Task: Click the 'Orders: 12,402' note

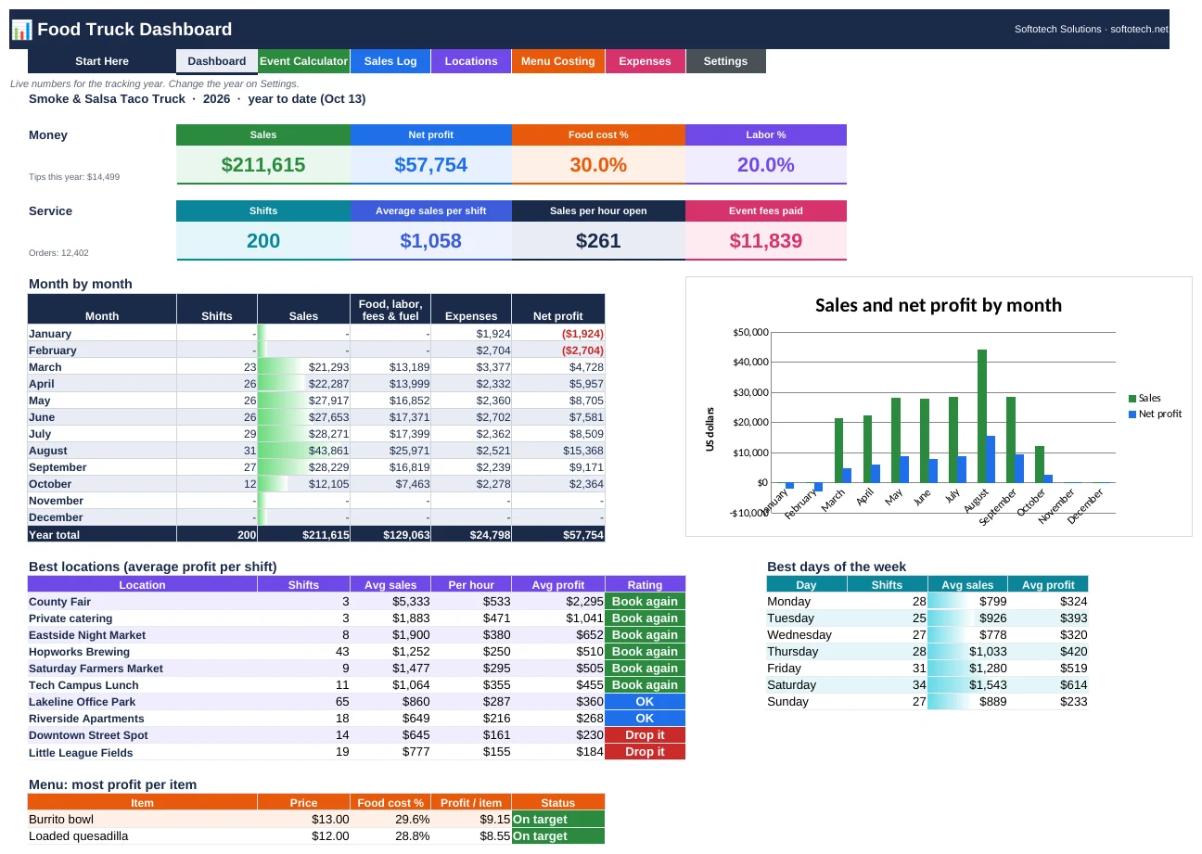Action: [x=58, y=253]
